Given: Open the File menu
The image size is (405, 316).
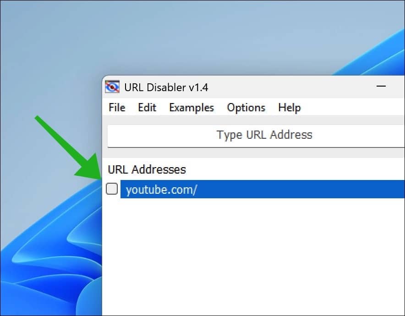Looking at the screenshot, I should click(x=117, y=108).
